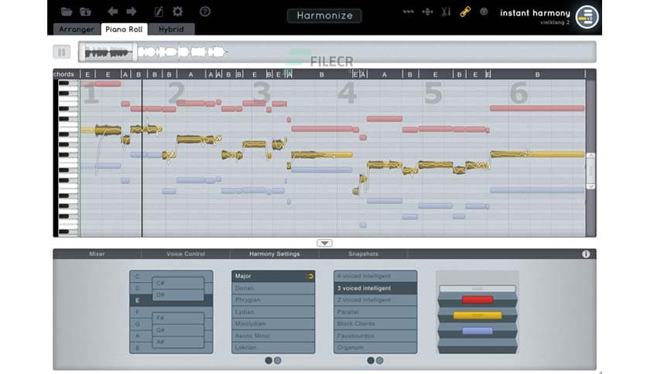Click the yellow loop icon beside Major
647x374 pixels.
click(x=310, y=277)
